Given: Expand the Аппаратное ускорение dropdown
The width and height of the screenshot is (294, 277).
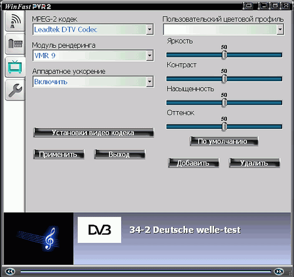Looking at the screenshot, I should click(x=149, y=82).
